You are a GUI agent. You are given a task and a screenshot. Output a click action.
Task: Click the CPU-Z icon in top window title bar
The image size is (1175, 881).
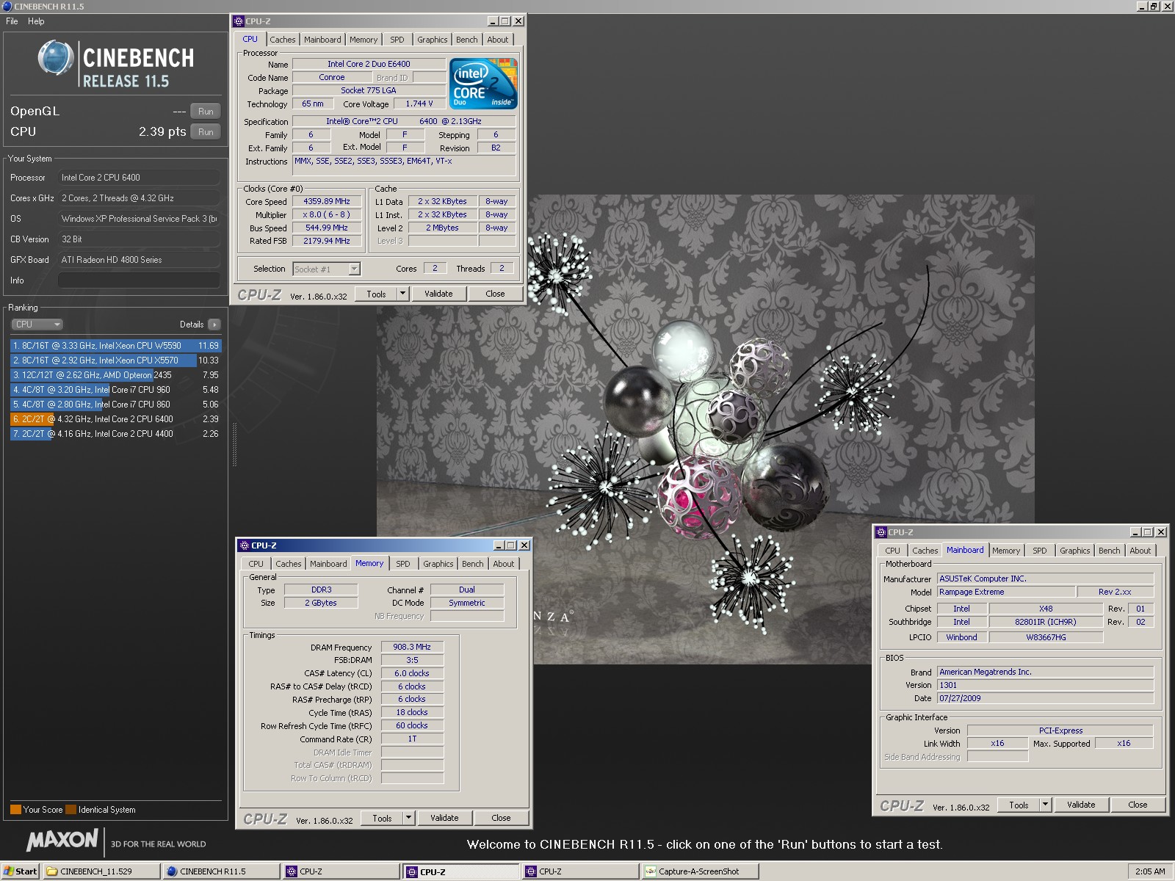tap(238, 21)
